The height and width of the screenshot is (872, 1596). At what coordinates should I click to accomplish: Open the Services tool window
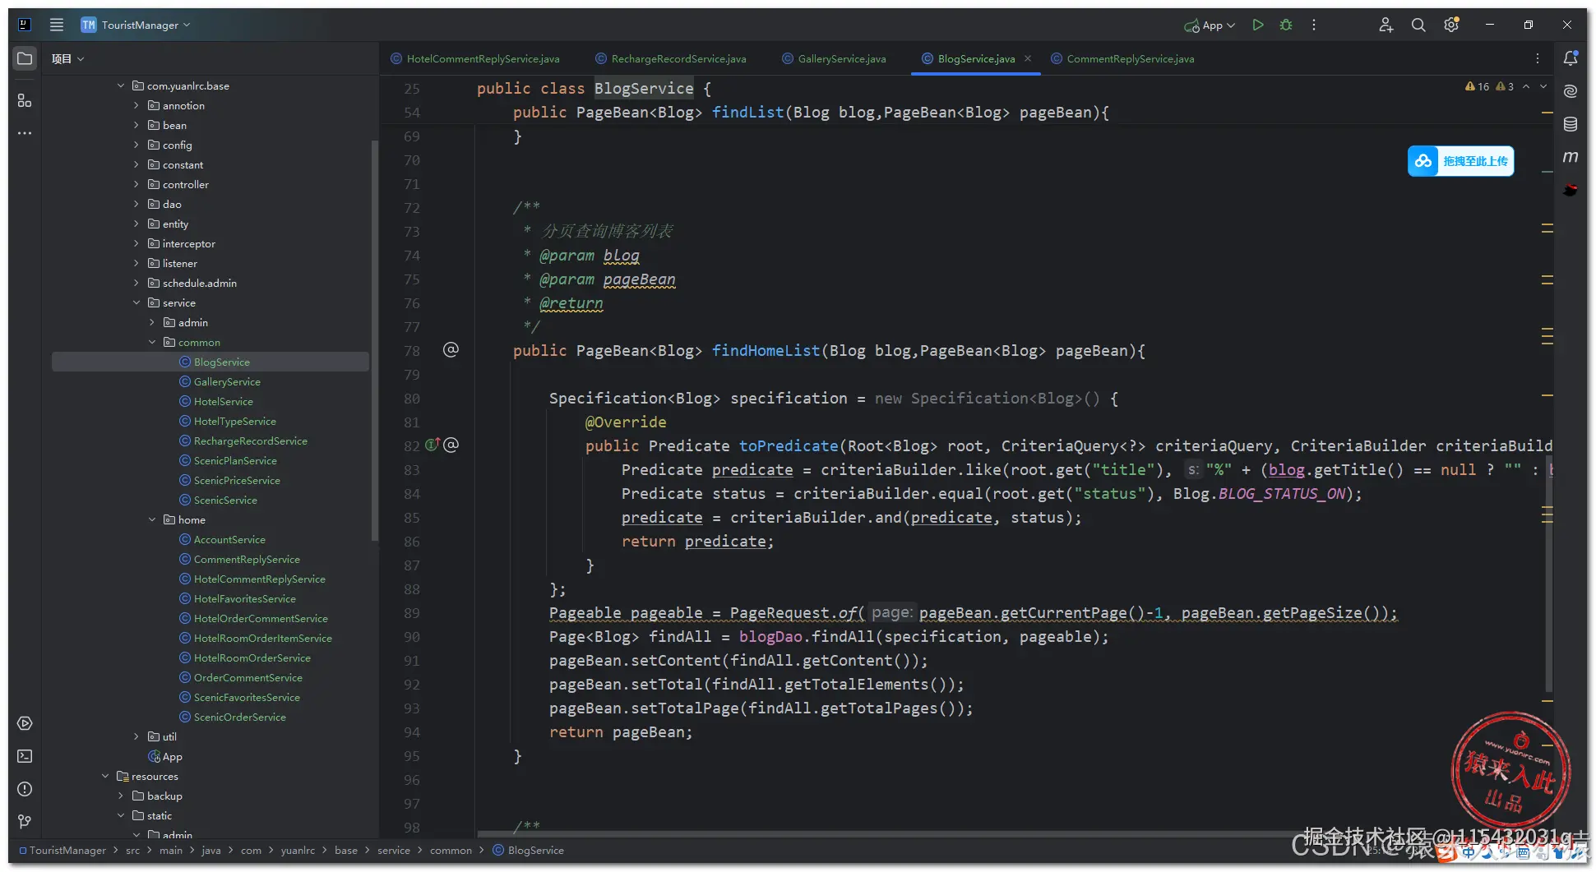click(x=25, y=723)
